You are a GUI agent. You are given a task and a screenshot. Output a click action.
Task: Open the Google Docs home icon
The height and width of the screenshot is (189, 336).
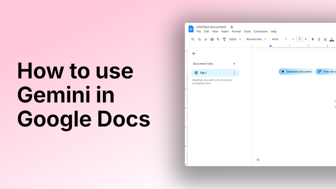point(191,29)
